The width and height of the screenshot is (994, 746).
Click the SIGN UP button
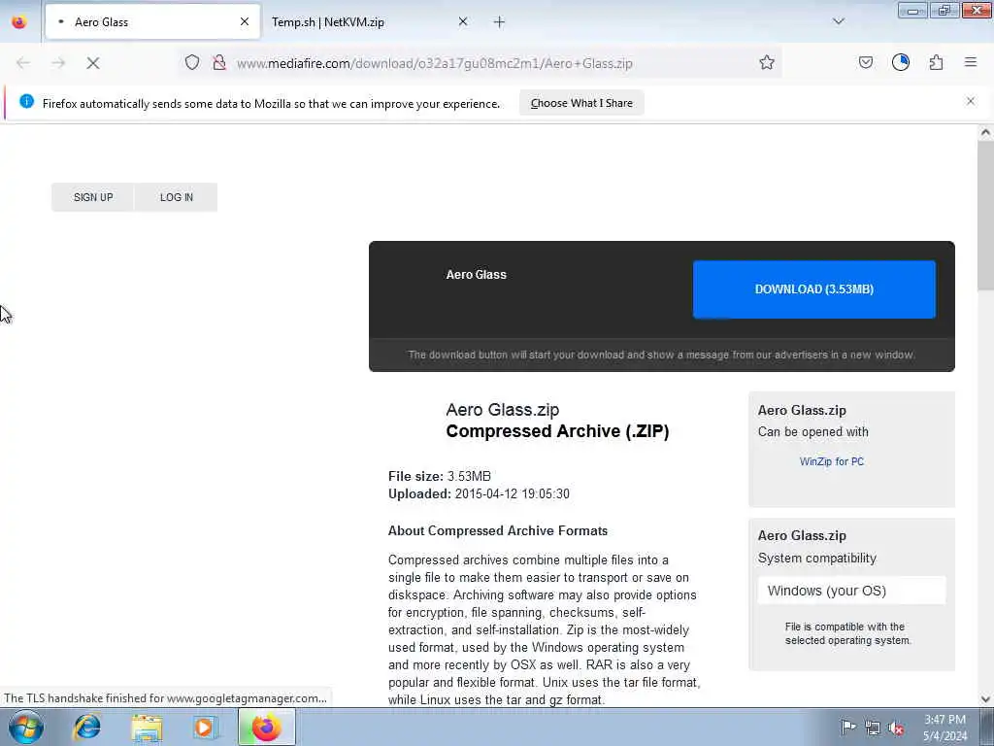(93, 197)
